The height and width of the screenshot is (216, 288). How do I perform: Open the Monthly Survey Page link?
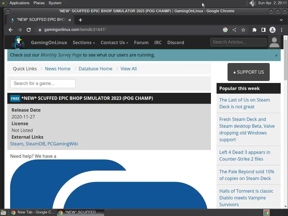click(x=61, y=55)
